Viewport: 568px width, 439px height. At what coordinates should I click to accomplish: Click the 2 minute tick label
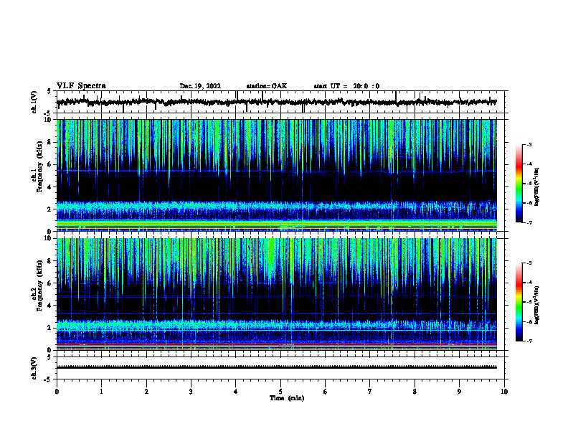click(x=146, y=392)
